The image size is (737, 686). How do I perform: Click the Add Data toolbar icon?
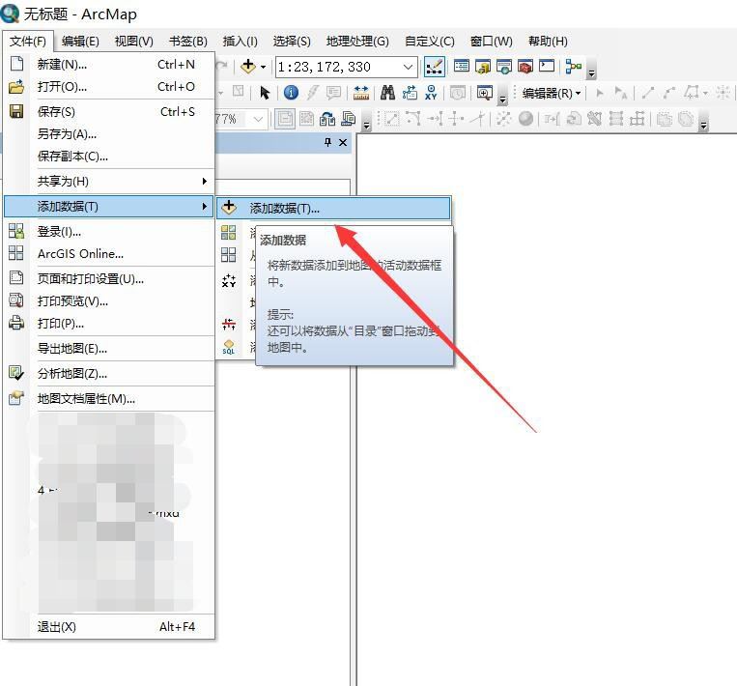coord(247,67)
